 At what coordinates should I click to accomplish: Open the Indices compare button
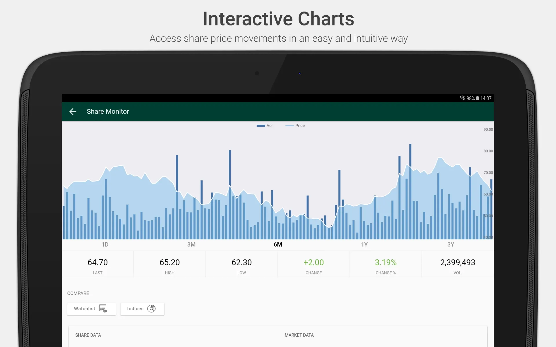point(142,309)
